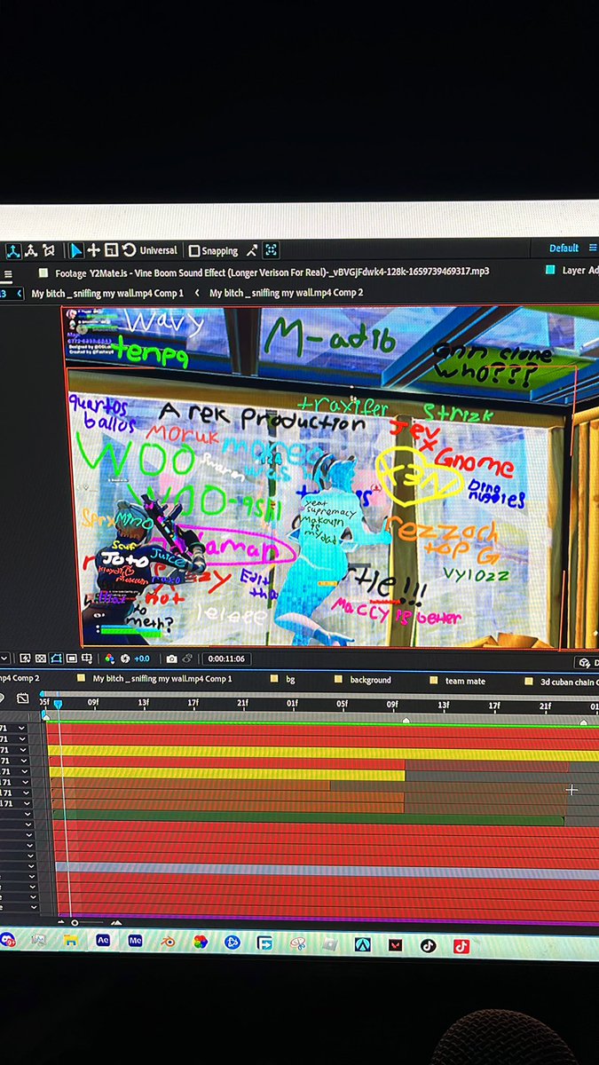The image size is (599, 1065).
Task: Open colorful DaVinci icon in taskbar
Action: 201,942
